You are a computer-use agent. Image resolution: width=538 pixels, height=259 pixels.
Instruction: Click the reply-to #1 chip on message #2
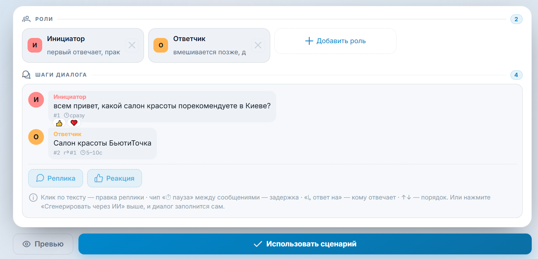70,152
